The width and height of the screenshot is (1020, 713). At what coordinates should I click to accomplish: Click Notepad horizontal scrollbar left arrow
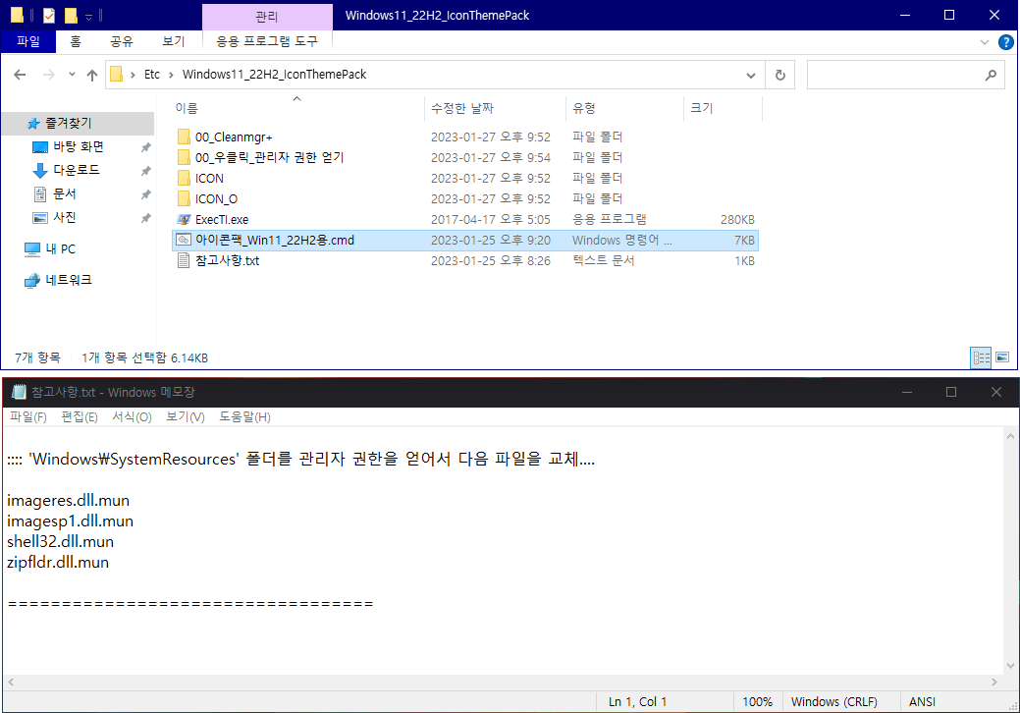pos(11,683)
